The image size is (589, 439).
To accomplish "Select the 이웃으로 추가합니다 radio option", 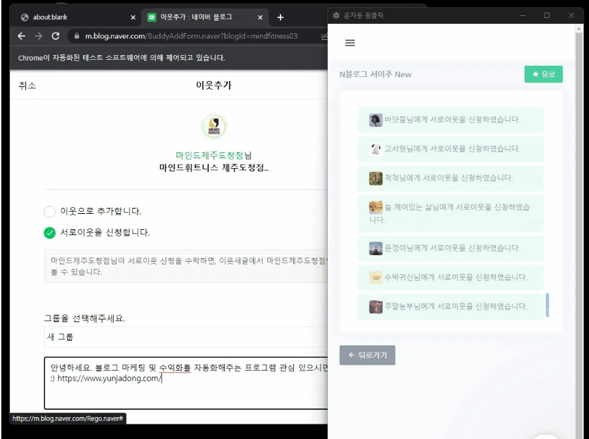I will [50, 211].
